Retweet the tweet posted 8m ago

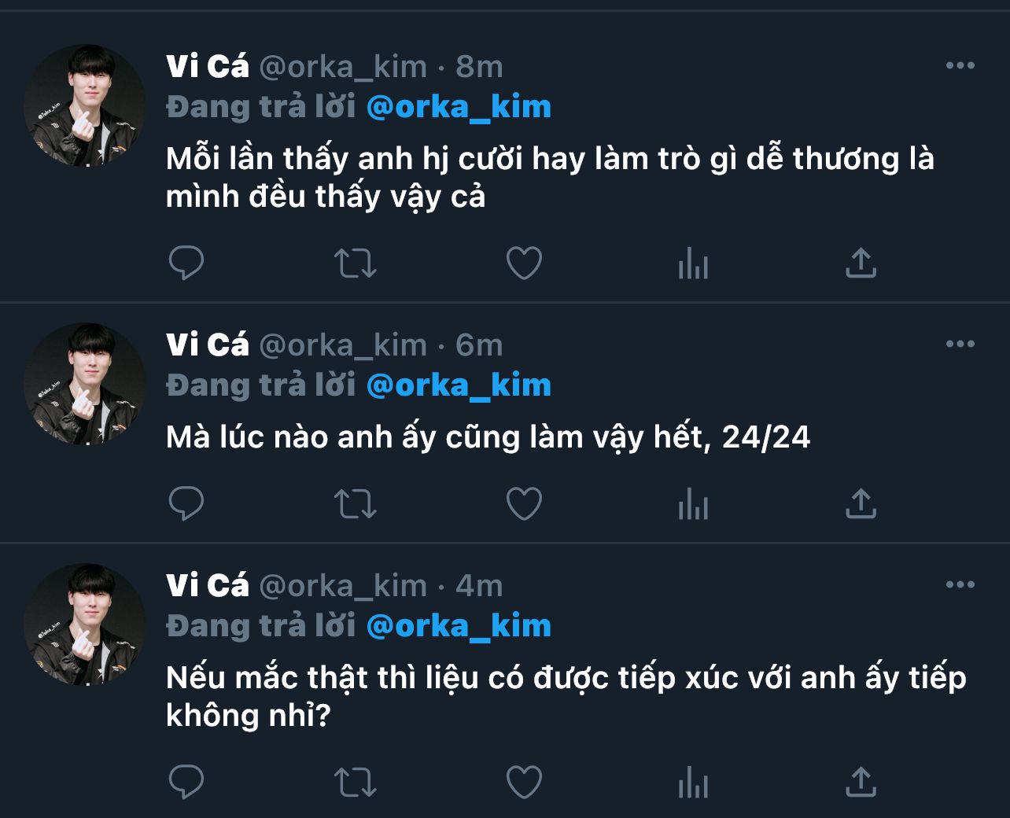click(x=356, y=263)
